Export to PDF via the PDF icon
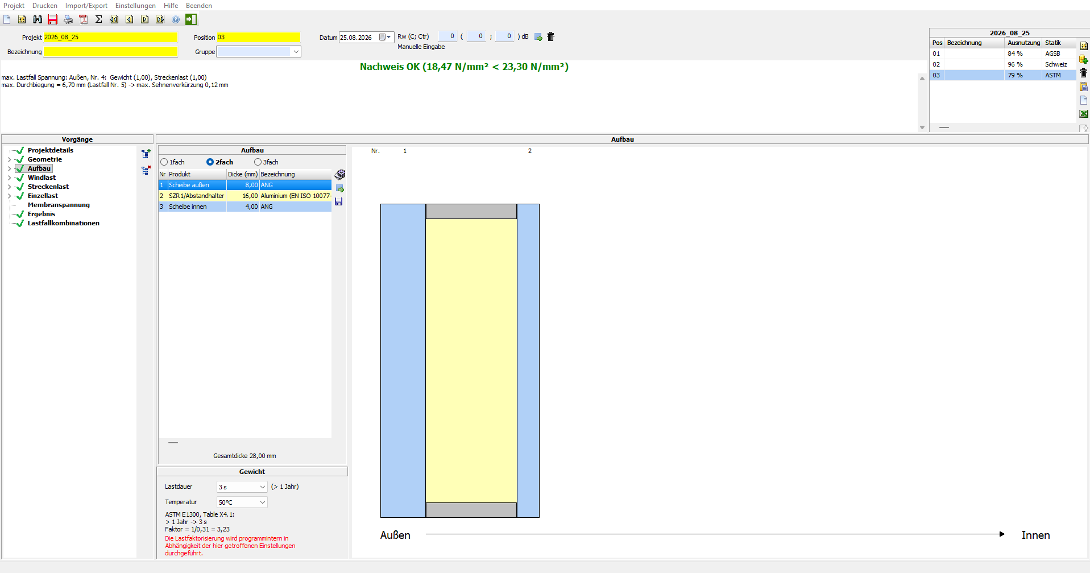Viewport: 1090px width, 573px height. 84,19
